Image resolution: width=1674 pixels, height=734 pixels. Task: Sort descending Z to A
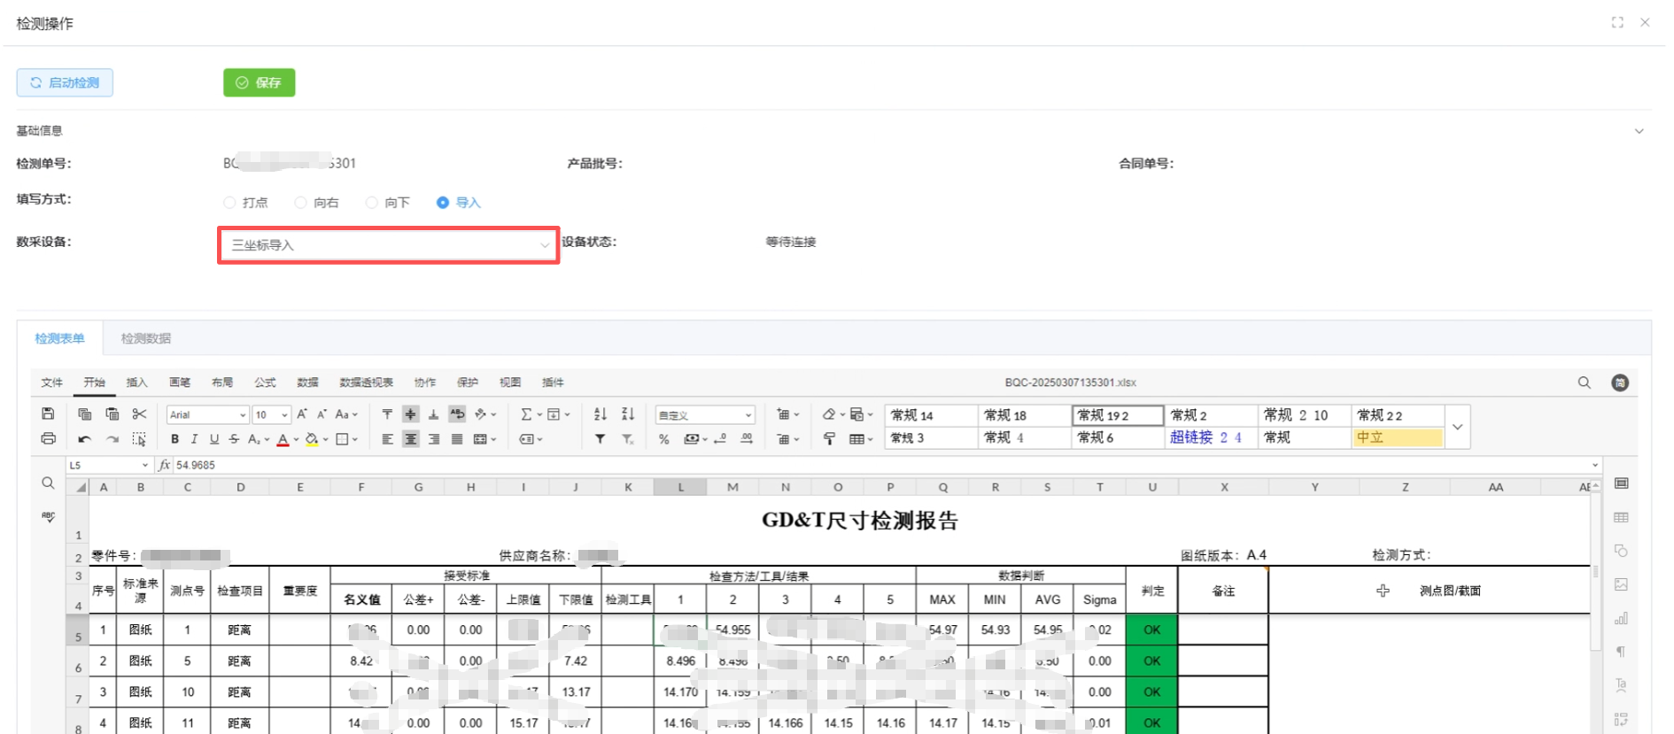click(628, 413)
